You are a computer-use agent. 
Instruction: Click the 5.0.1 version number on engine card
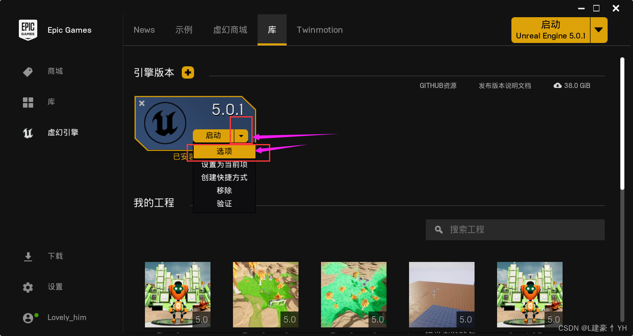point(228,109)
